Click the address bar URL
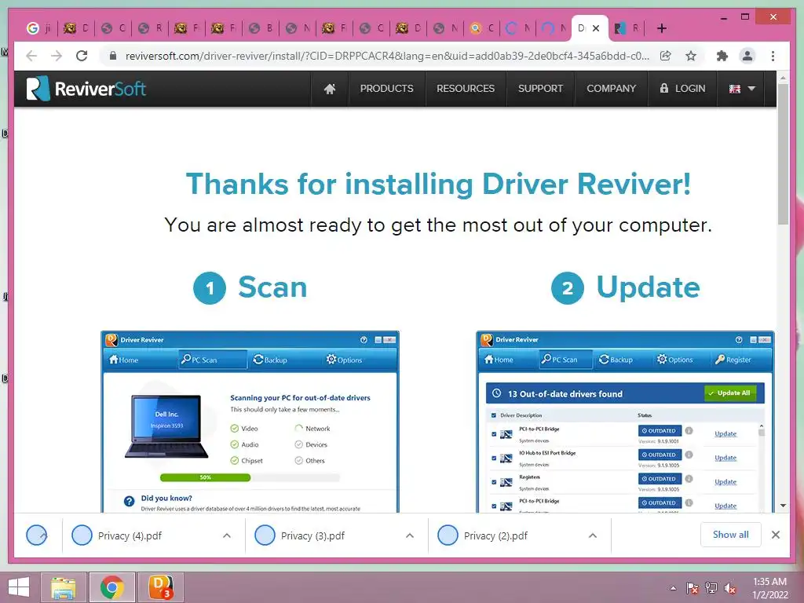The height and width of the screenshot is (603, 804). 387,56
